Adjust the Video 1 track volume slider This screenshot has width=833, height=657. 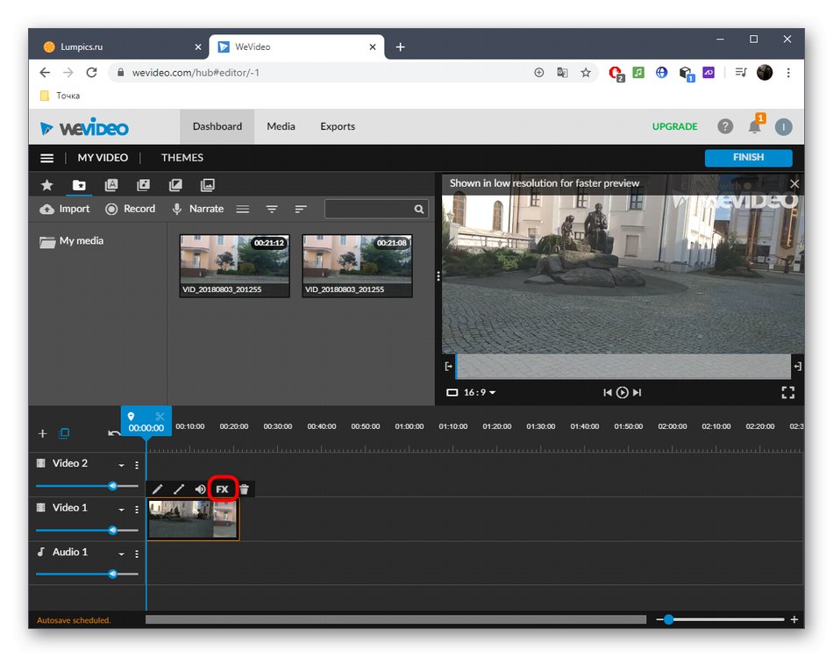[112, 530]
